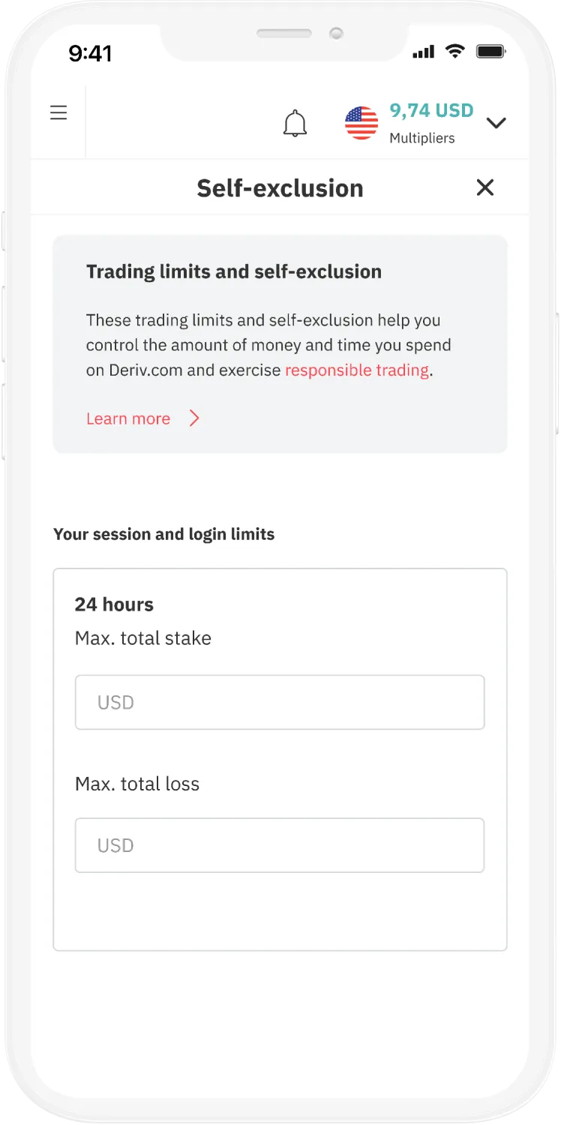Click the Max. total stake label
Screen dimensions: 561x1125
pyautogui.click(x=142, y=638)
